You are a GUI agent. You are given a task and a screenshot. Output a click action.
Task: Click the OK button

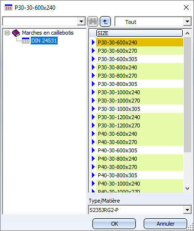coord(114,224)
